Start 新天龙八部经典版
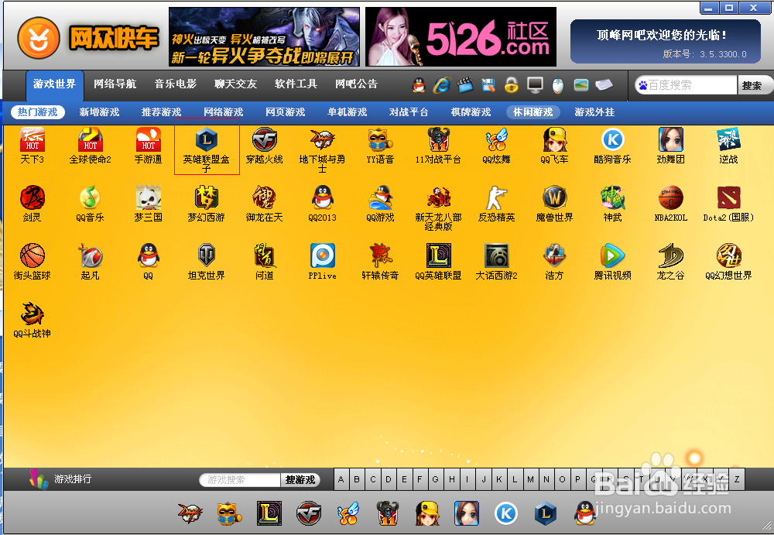The image size is (774, 535). click(x=438, y=207)
